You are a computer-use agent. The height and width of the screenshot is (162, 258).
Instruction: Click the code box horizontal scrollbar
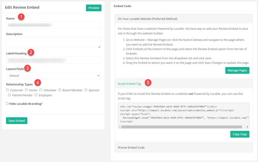pyautogui.click(x=181, y=127)
